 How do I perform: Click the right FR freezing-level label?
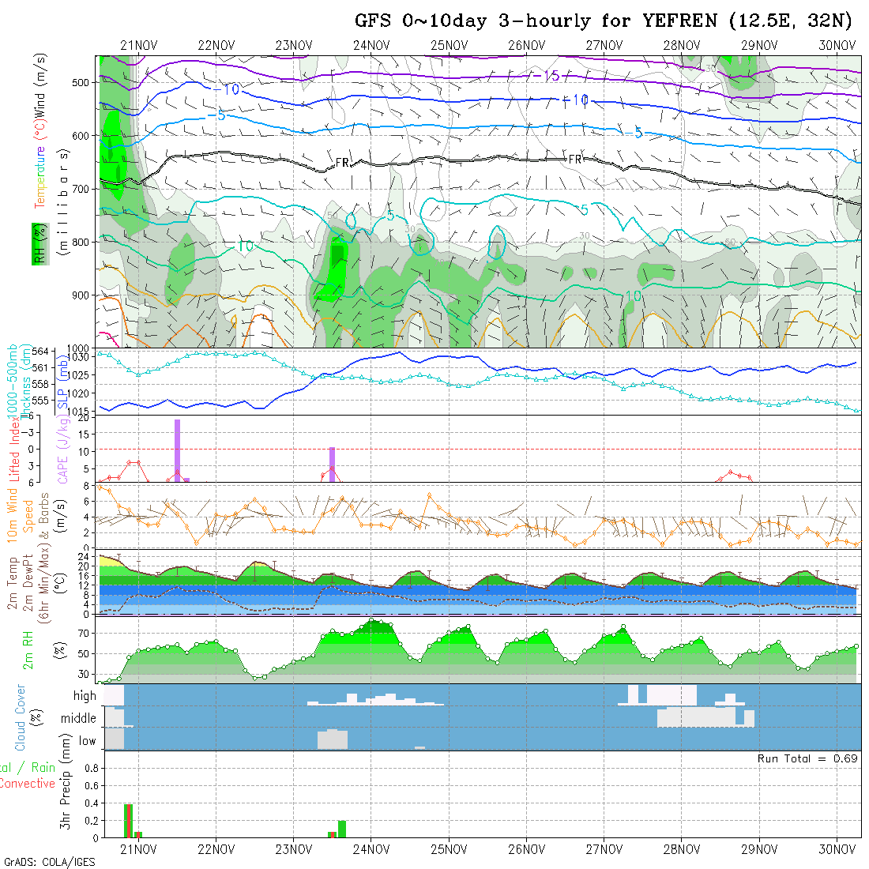575,159
